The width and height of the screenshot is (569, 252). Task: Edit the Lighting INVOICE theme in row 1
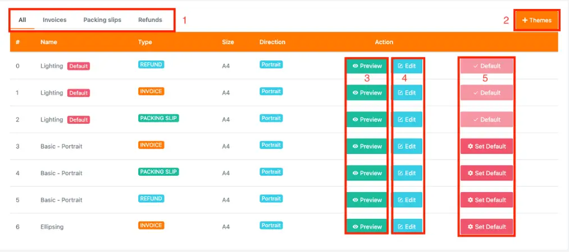click(407, 93)
